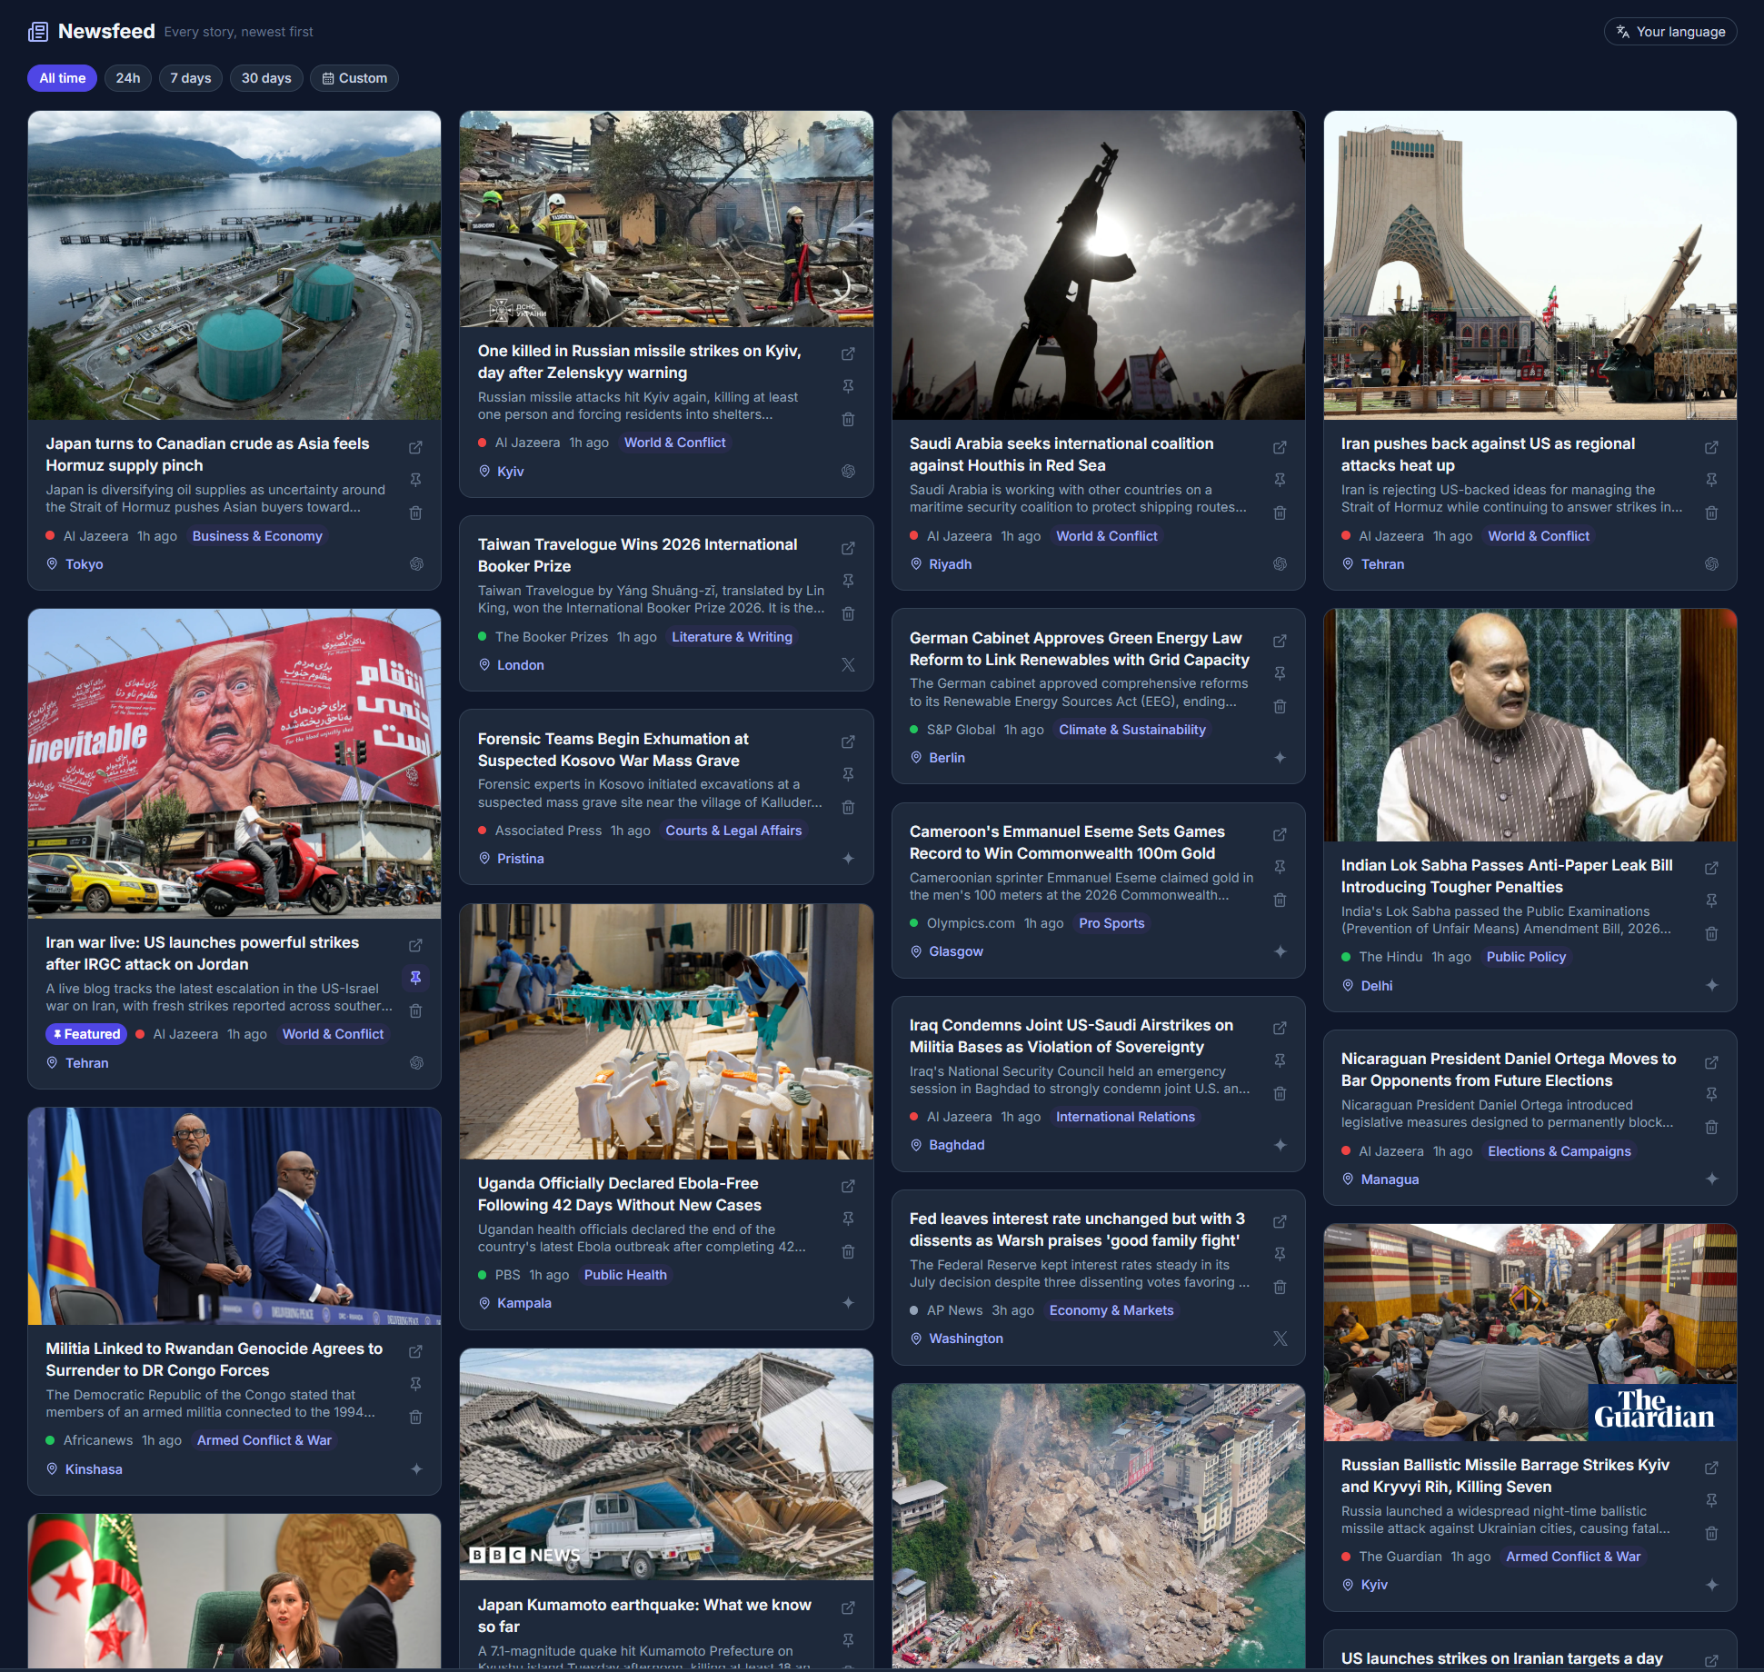Click X icon on Fed interest rate card
The width and height of the screenshot is (1764, 1672).
click(1280, 1339)
